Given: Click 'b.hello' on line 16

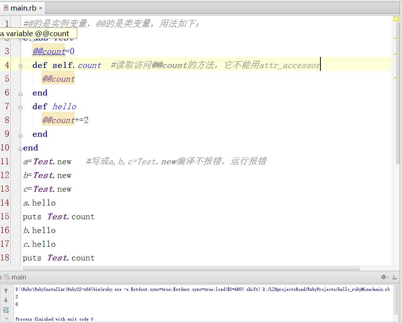Looking at the screenshot, I should [39, 230].
